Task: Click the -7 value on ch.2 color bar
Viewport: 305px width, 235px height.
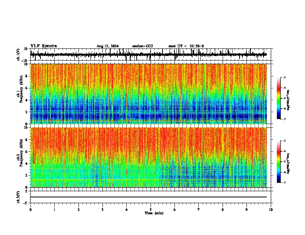Action: point(284,182)
